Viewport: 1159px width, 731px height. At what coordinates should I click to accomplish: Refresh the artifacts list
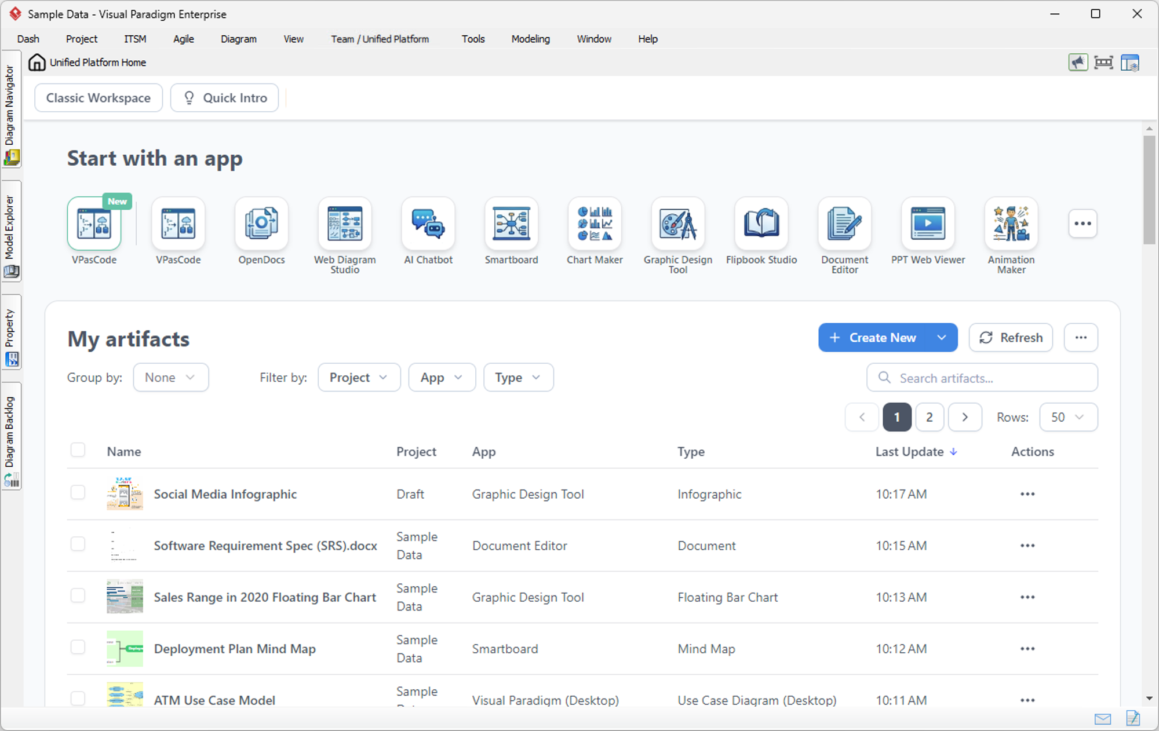(x=1011, y=338)
